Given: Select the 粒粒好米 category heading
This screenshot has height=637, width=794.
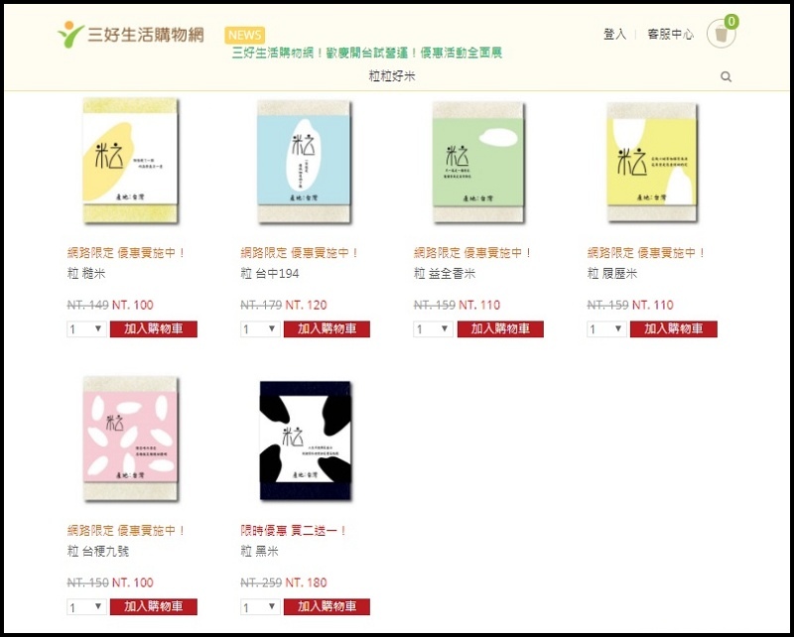Looking at the screenshot, I should [x=392, y=76].
